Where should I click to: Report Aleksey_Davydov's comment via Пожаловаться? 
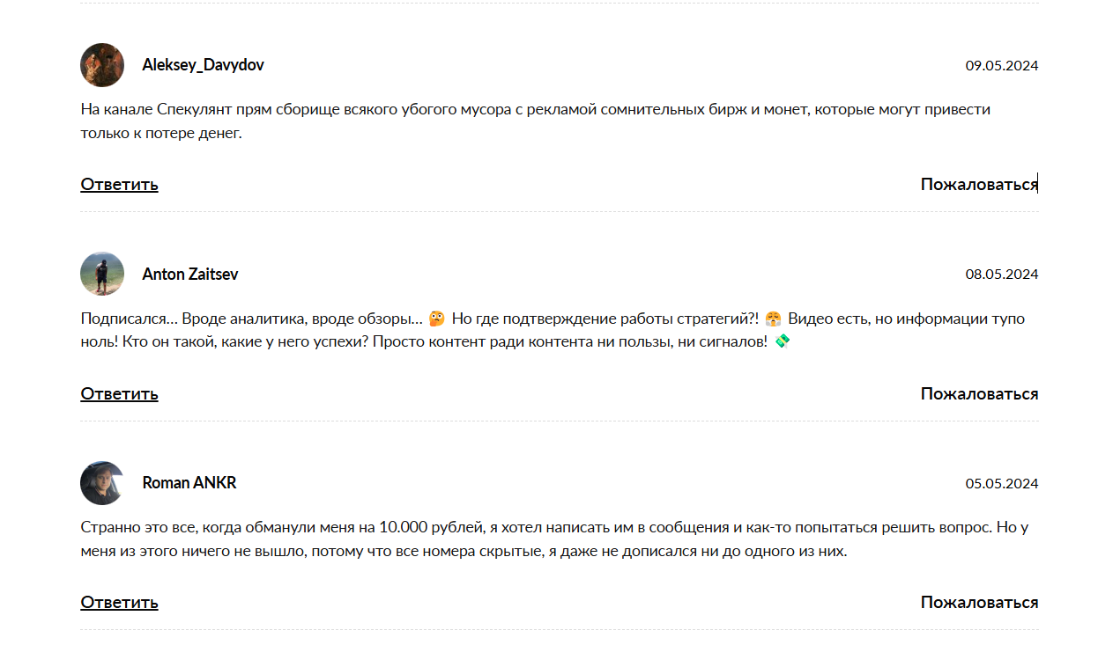coord(979,184)
